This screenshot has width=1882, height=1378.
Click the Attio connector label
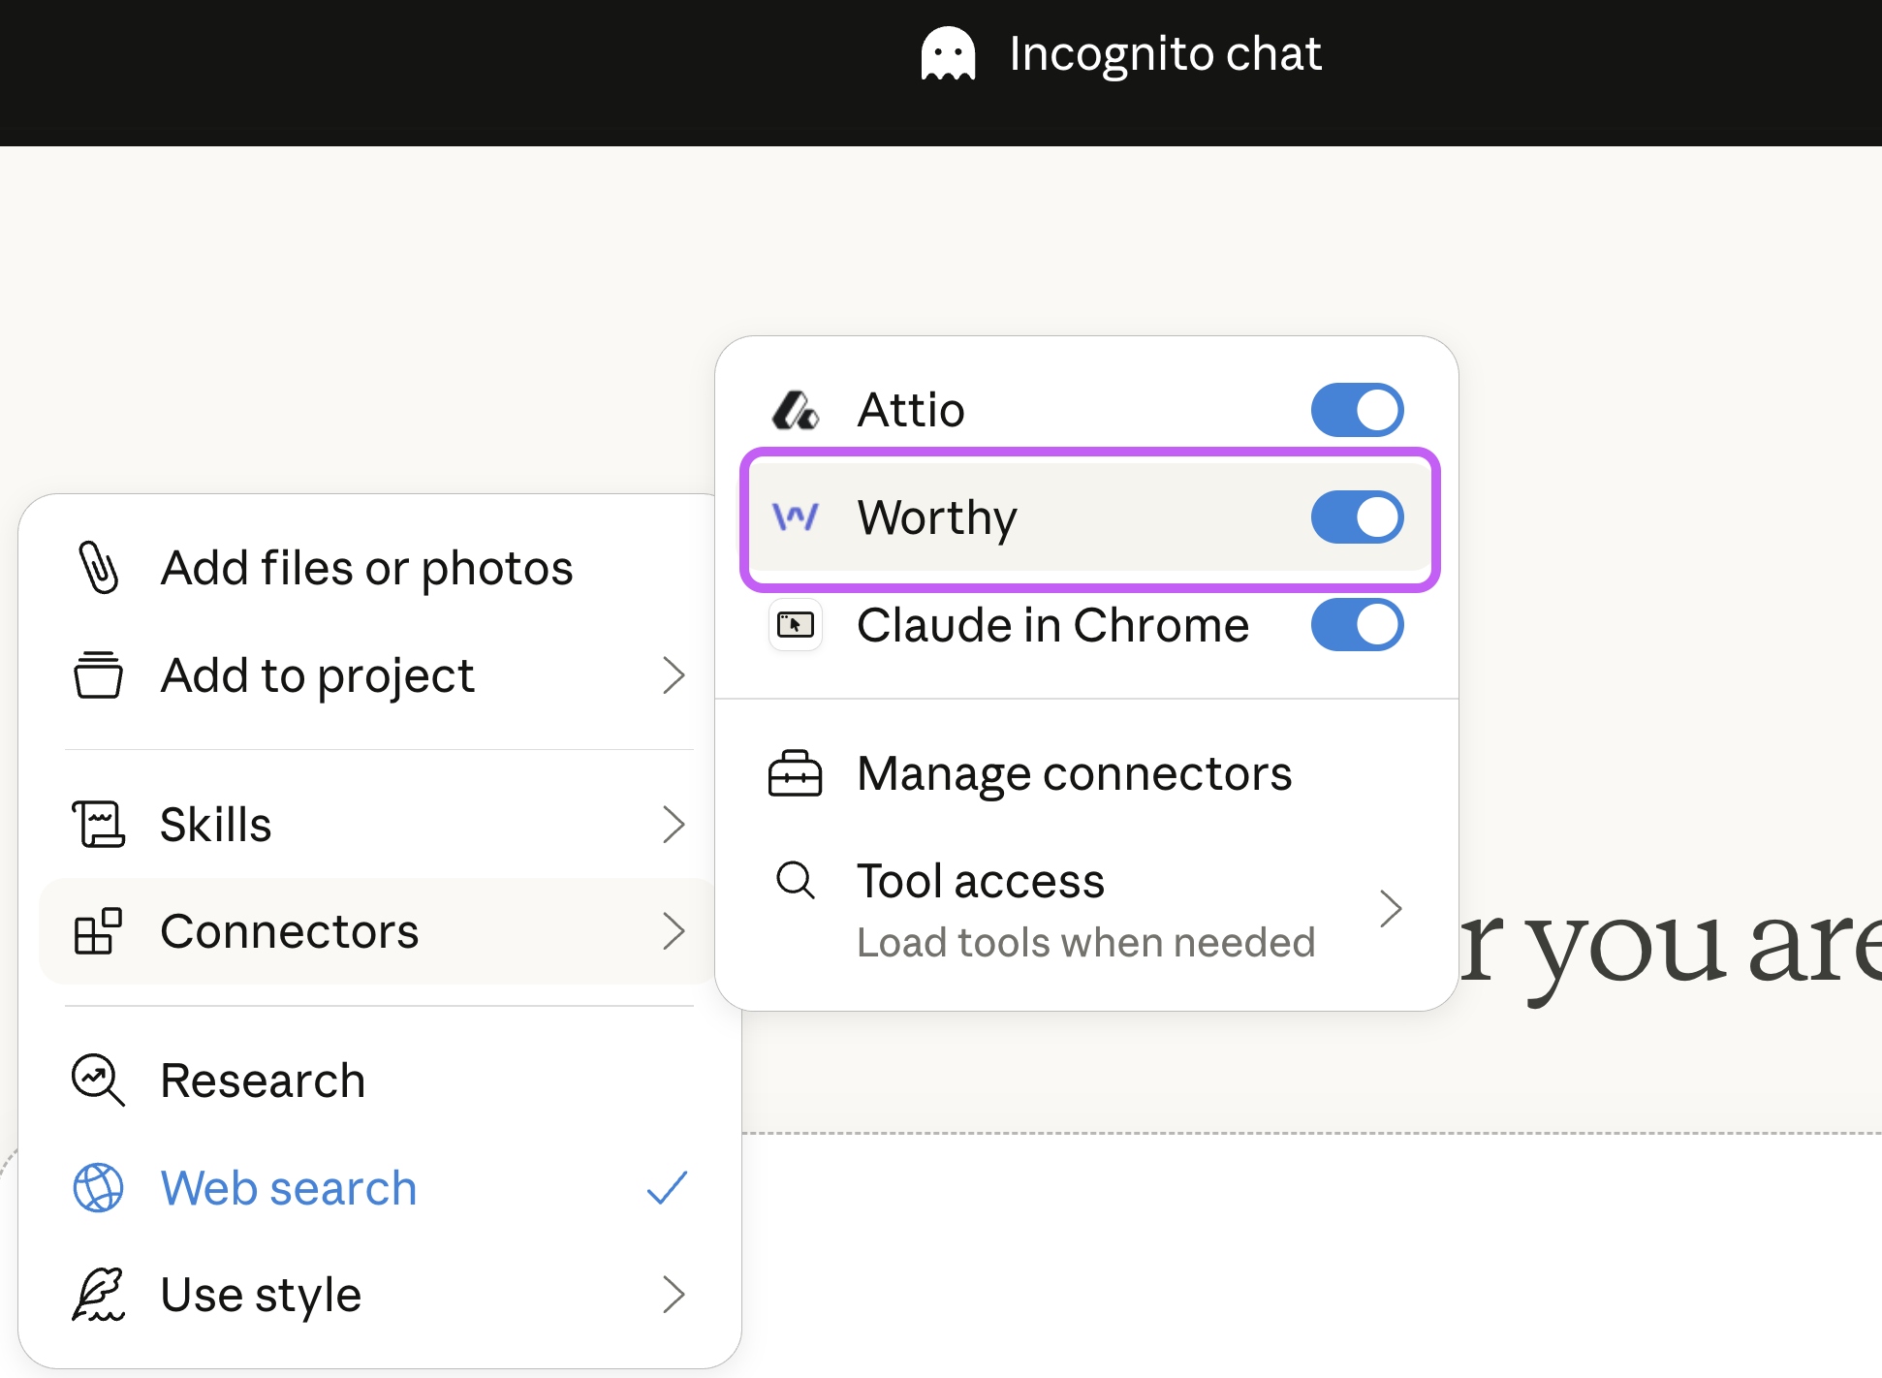911,410
